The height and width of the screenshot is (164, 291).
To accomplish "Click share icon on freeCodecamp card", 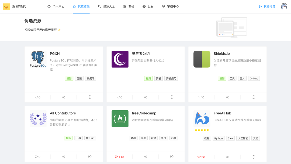I will tap(145, 157).
